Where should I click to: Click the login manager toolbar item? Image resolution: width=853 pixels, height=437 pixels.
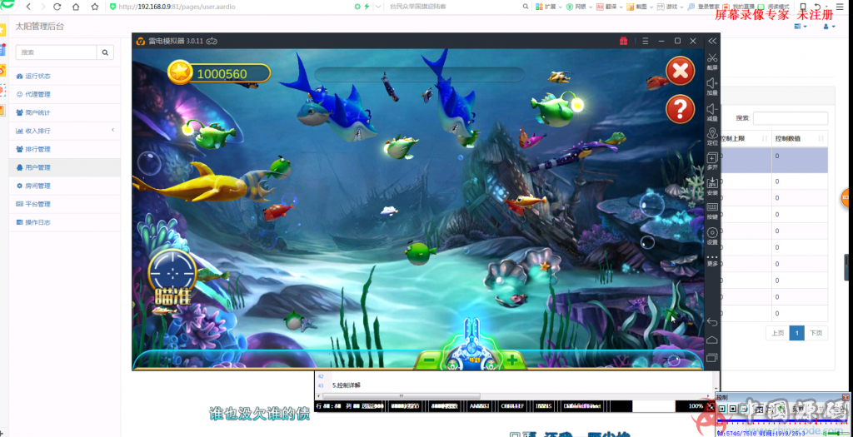[703, 7]
